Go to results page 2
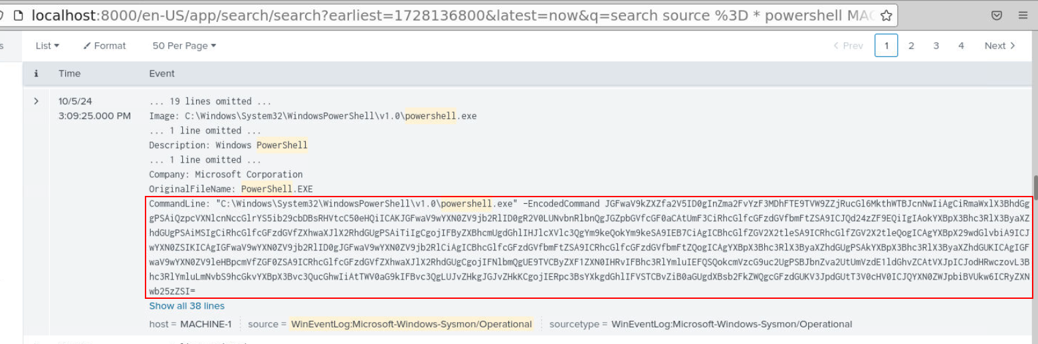Image resolution: width=1038 pixels, height=344 pixels. click(x=911, y=46)
